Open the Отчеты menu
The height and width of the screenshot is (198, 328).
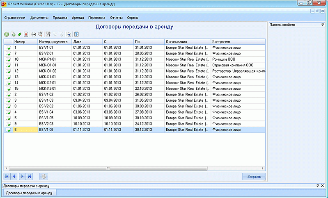[x=116, y=18]
